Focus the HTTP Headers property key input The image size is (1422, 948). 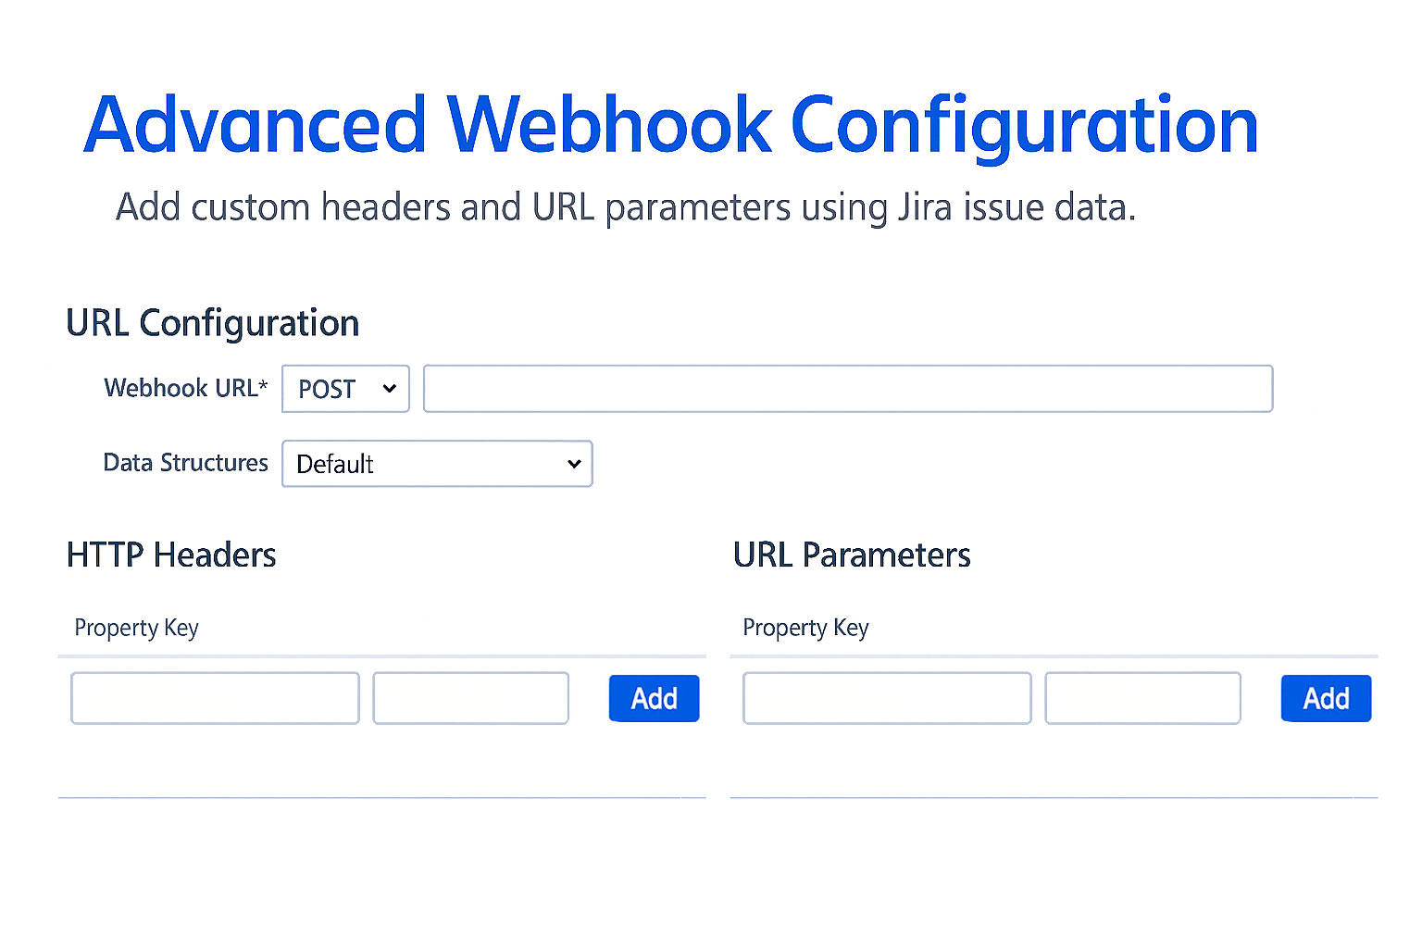(215, 698)
